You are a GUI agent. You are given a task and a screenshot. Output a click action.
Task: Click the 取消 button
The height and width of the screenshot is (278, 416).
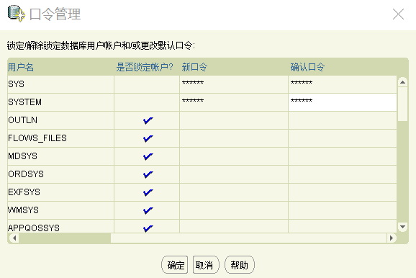(206, 265)
